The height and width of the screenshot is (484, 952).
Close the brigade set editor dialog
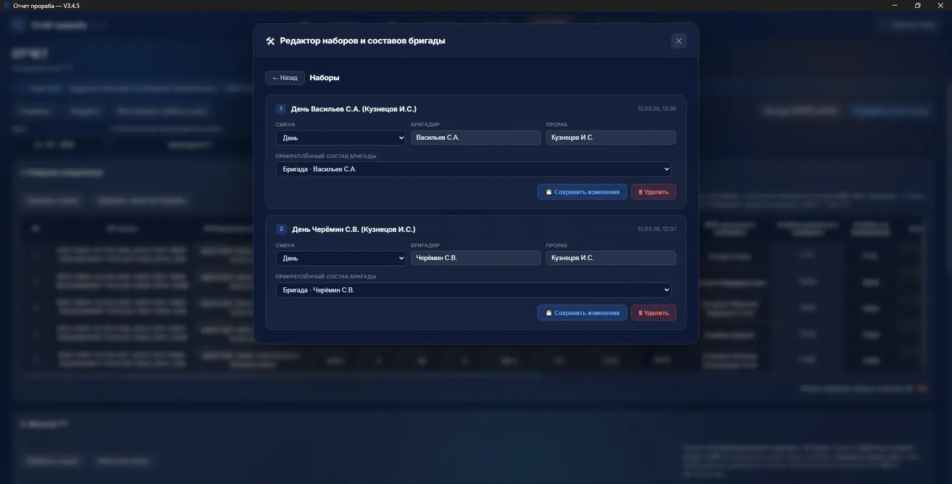click(678, 41)
